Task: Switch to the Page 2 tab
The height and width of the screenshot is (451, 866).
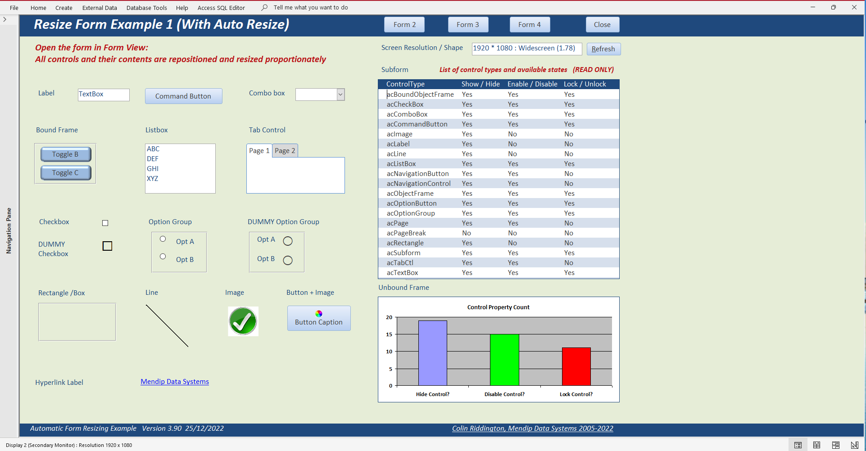Action: tap(285, 151)
